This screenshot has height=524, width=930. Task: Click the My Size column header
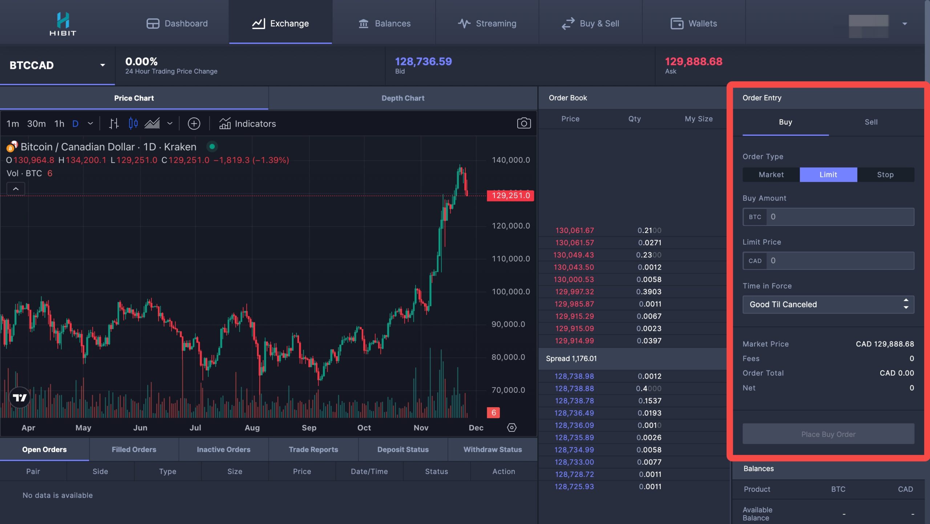click(x=699, y=119)
